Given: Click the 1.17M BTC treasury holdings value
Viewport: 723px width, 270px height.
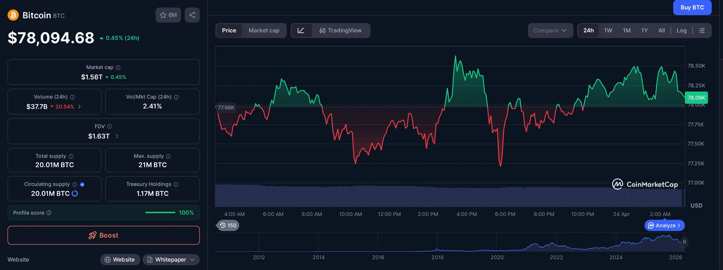Looking at the screenshot, I should point(153,193).
